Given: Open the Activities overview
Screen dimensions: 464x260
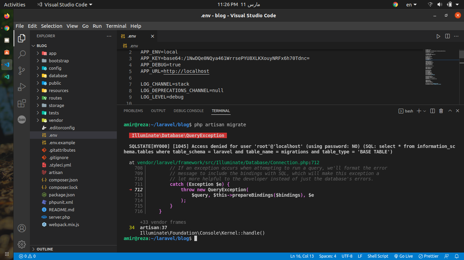Looking at the screenshot, I should [x=15, y=4].
